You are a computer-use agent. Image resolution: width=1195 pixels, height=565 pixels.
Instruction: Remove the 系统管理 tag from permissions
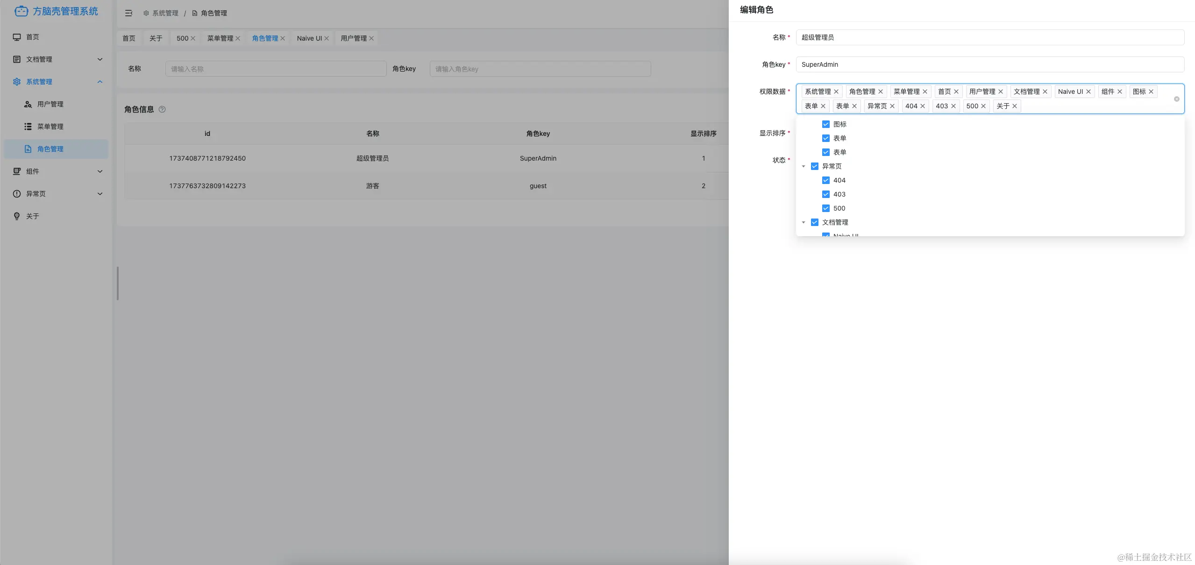(x=836, y=92)
